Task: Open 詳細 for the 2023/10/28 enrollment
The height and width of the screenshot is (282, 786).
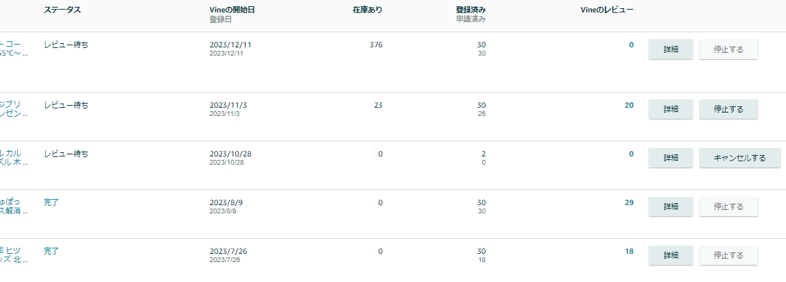Action: [x=670, y=158]
